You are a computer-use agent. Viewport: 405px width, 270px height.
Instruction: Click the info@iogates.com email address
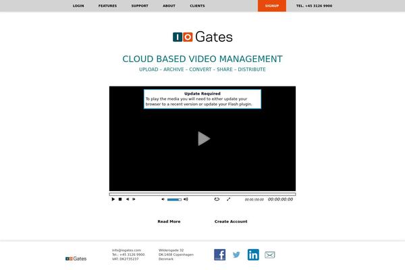click(x=127, y=250)
